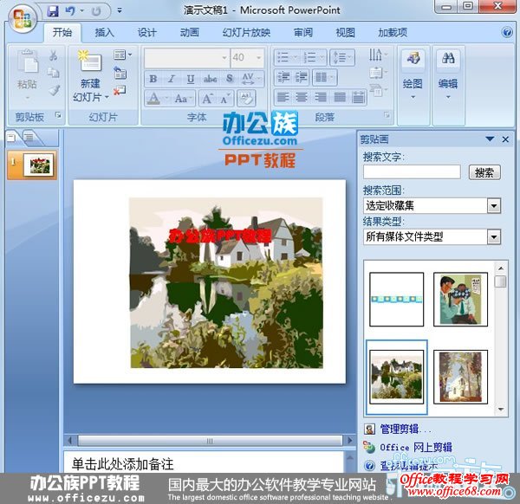Toggle Underline formatting button
The height and width of the screenshot is (504, 520).
(x=191, y=78)
